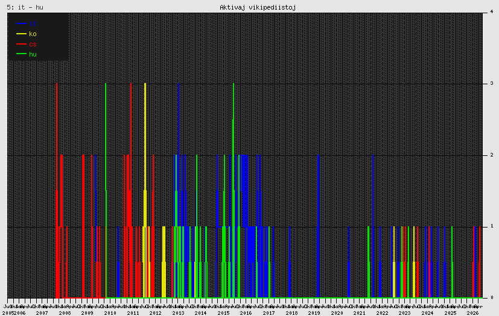Click the y-axis value 3
Image resolution: width=499 pixels, height=316 pixels.
click(x=492, y=83)
